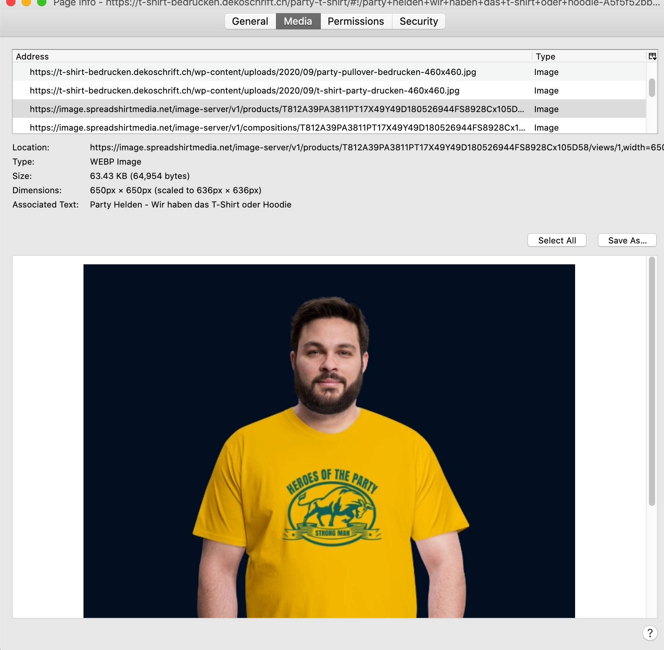Go to the Security tab

(x=419, y=21)
